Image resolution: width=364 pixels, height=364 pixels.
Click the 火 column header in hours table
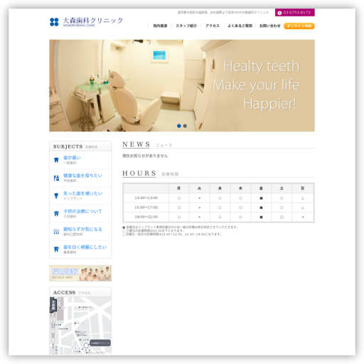click(199, 188)
